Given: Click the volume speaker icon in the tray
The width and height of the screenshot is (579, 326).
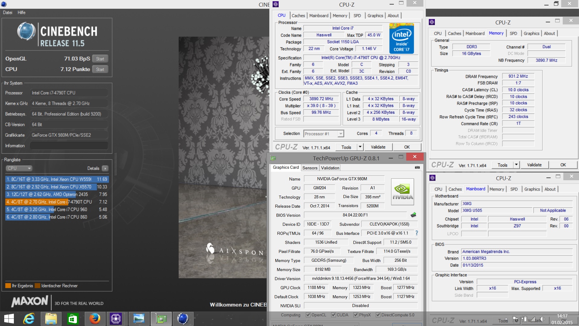Looking at the screenshot, I should [542, 319].
